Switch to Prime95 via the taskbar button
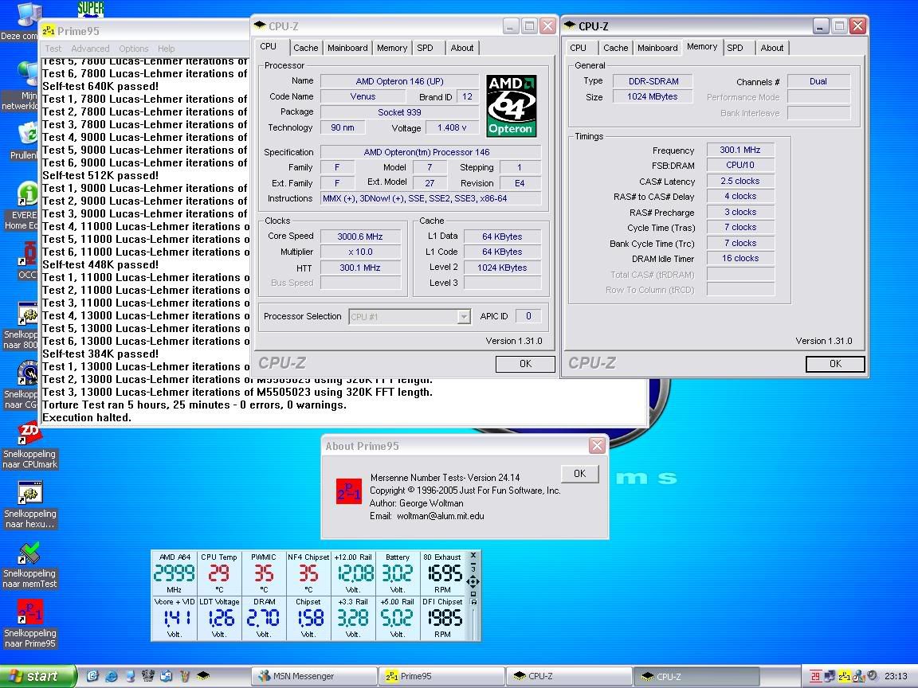The height and width of the screenshot is (688, 918). click(x=442, y=676)
